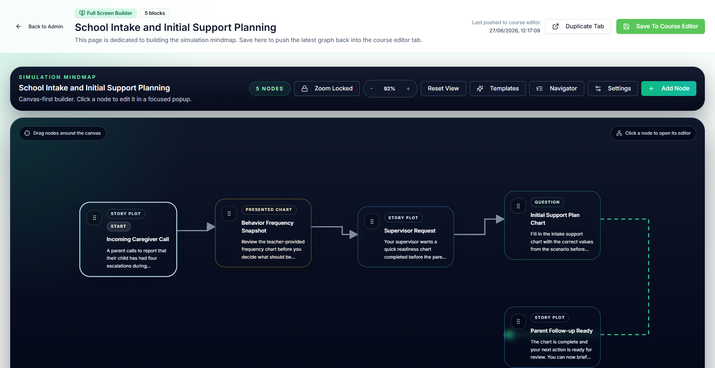The image size is (715, 368).
Task: Click the sparkle icon in Templates
Action: click(x=480, y=89)
